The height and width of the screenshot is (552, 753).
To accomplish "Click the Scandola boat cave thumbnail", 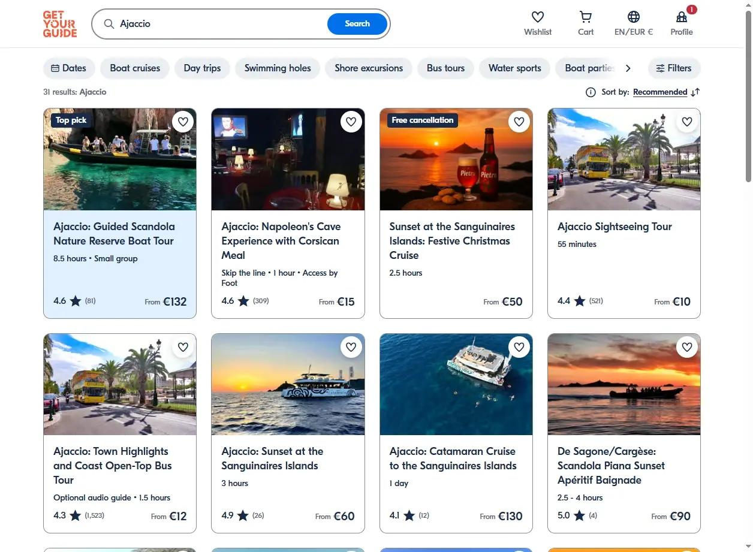I will click(x=120, y=159).
